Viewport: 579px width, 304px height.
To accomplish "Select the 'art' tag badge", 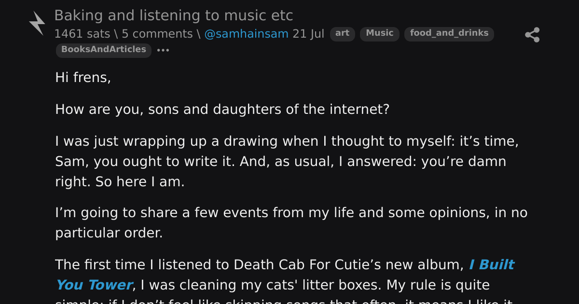I will 343,34.
